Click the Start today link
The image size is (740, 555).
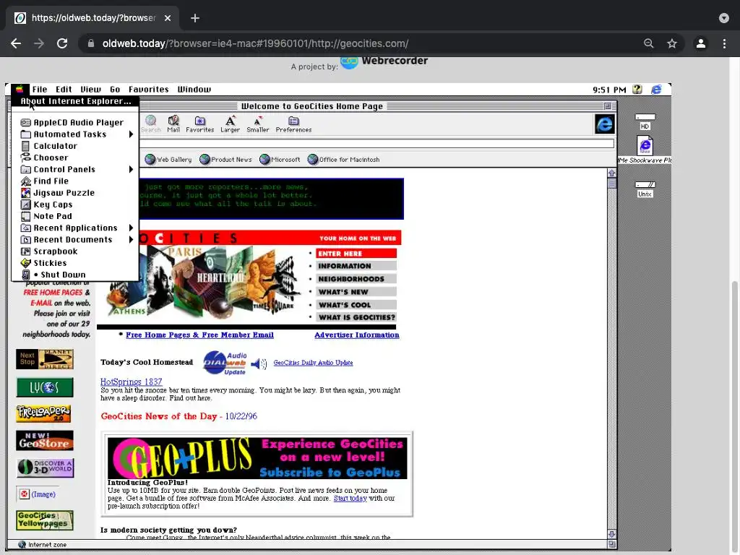pos(350,499)
